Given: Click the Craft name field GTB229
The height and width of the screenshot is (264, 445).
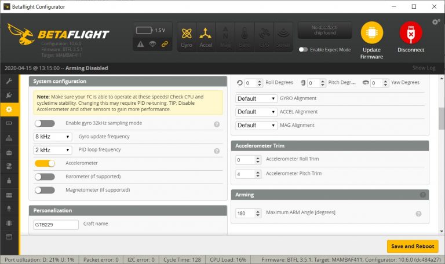Looking at the screenshot, I should (x=56, y=225).
